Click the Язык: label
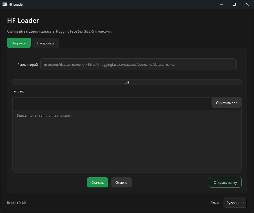Viewport: 254px width, 213px height. tap(215, 203)
